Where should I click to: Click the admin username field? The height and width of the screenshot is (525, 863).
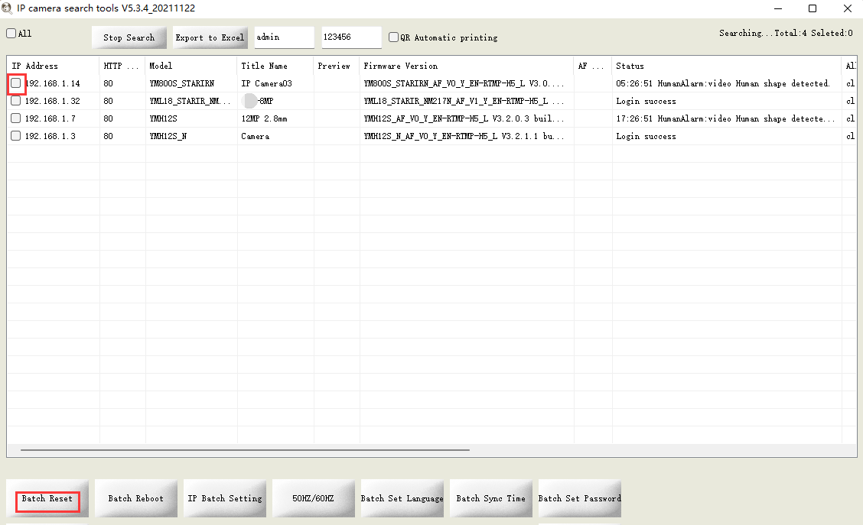tap(284, 37)
